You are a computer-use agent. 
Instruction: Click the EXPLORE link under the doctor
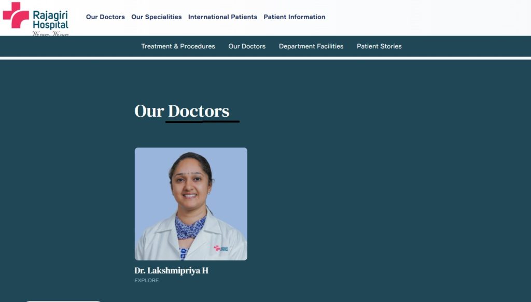[x=147, y=280]
